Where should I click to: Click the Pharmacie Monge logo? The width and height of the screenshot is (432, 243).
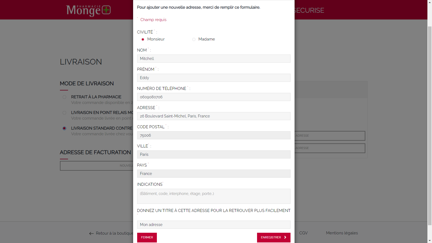click(x=88, y=10)
